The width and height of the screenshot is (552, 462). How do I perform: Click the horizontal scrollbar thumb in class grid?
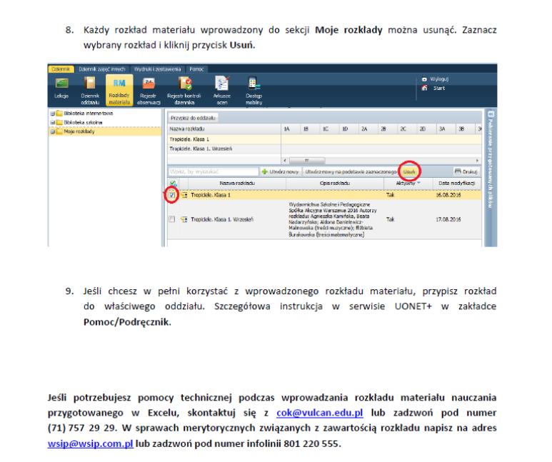pyautogui.click(x=307, y=161)
